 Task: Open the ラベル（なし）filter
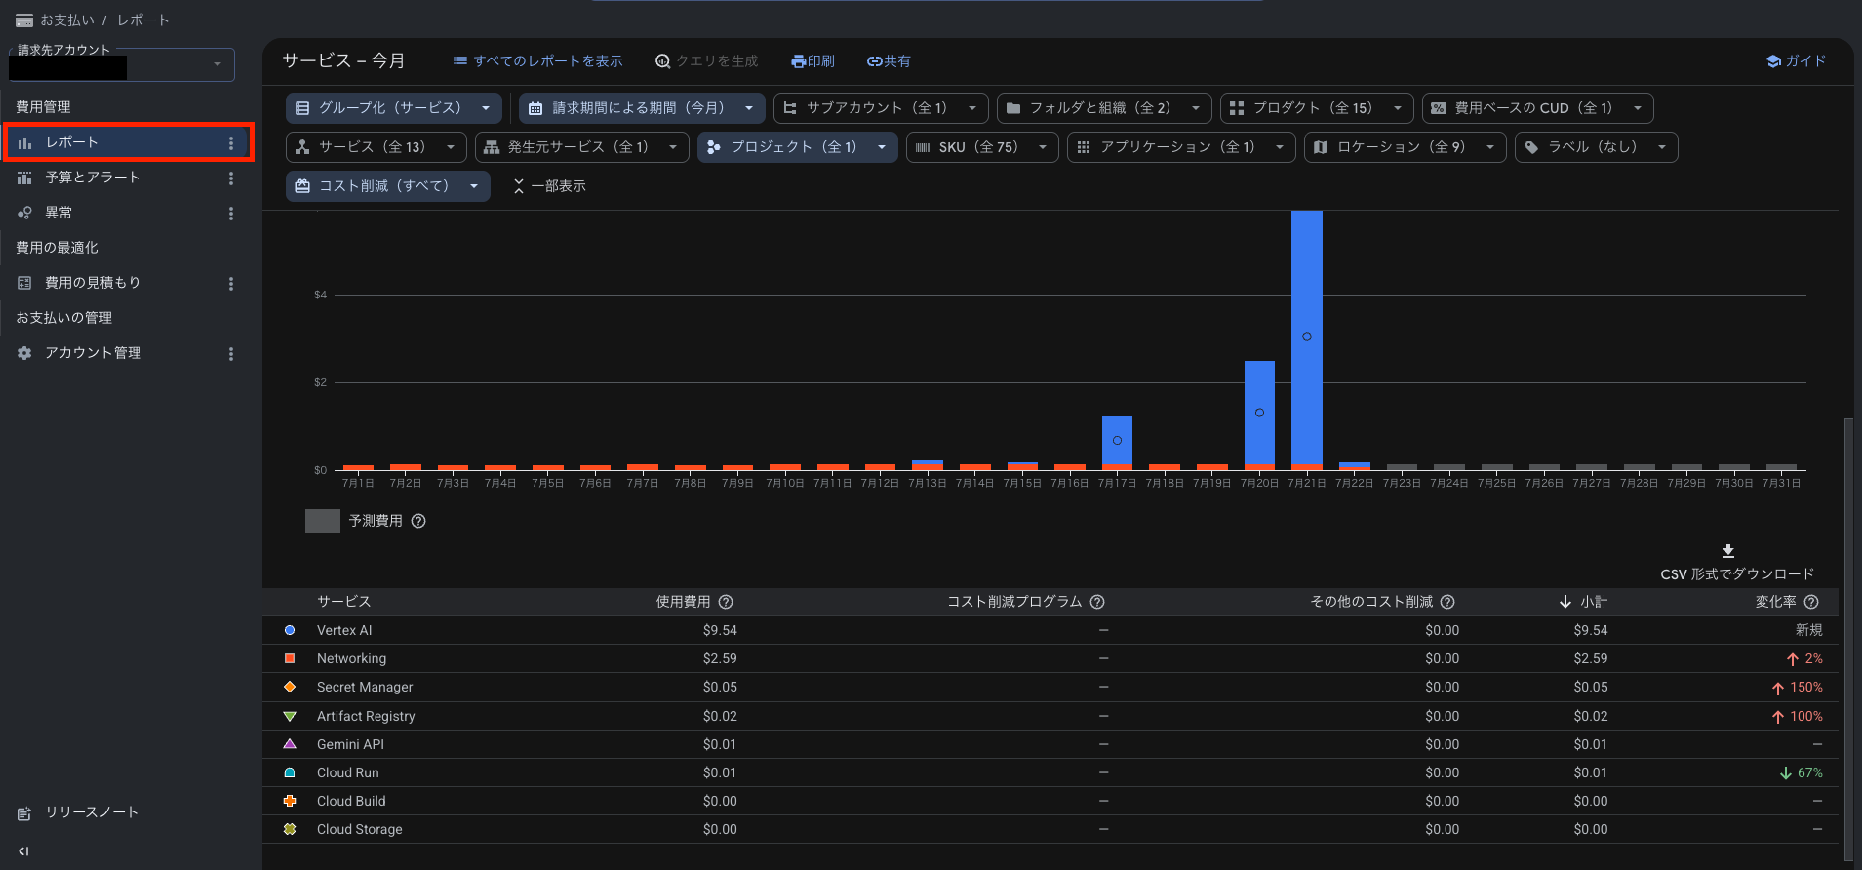(x=1597, y=147)
